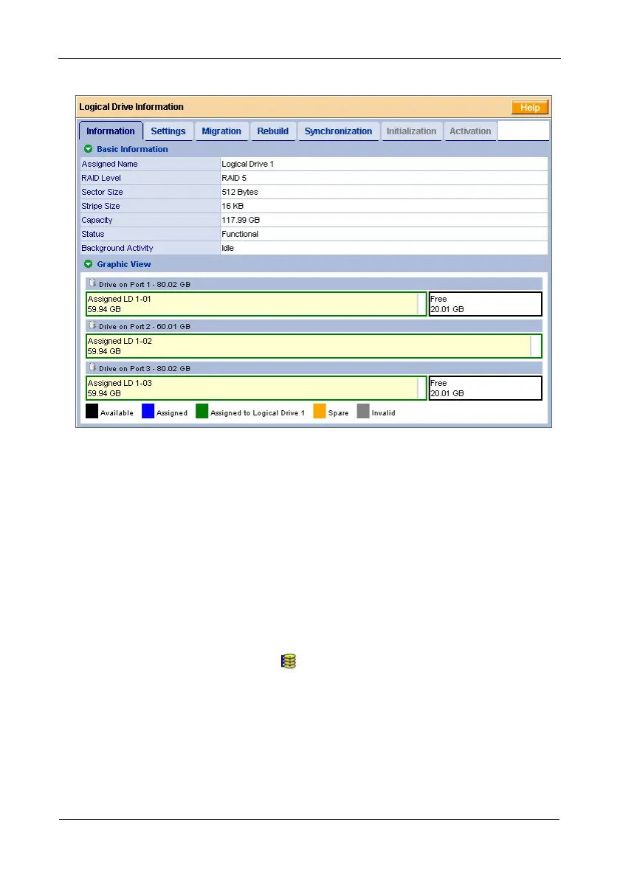Click the 'Stripe Size' label
Viewport: 620px width, 878px height.
[x=101, y=206]
